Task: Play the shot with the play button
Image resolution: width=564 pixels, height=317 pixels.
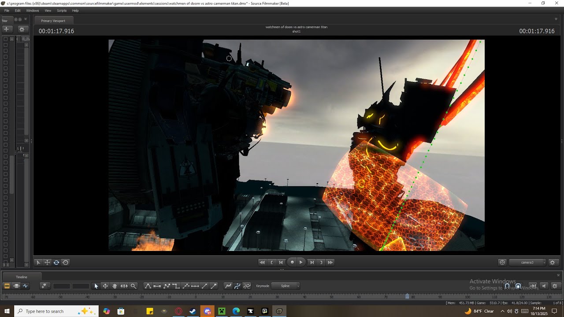Action: click(x=301, y=262)
